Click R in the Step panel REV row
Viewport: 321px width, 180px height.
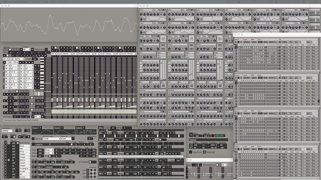[x=105, y=174]
